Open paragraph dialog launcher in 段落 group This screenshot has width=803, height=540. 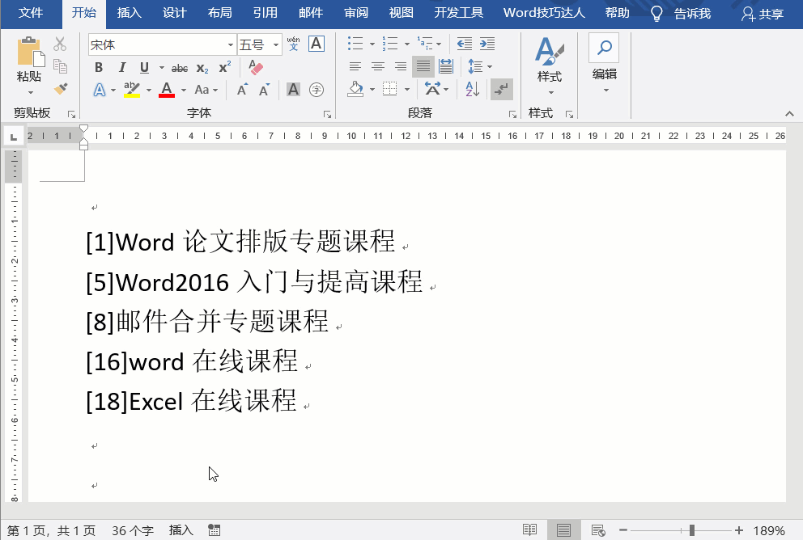click(x=512, y=115)
